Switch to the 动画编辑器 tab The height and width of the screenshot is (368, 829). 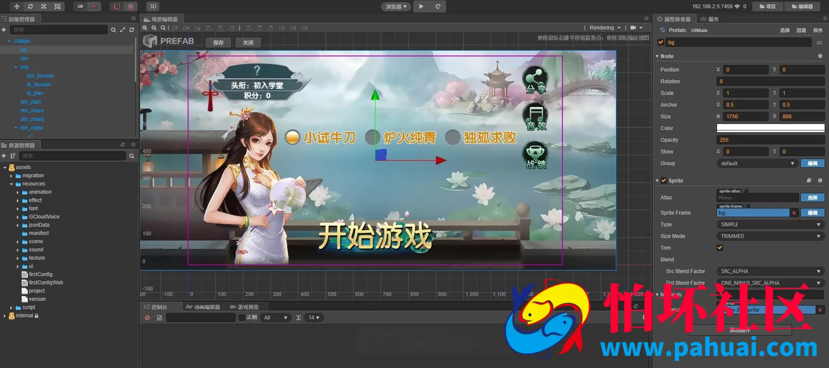[x=203, y=307]
